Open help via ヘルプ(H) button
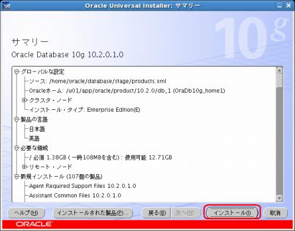 pyautogui.click(x=26, y=213)
